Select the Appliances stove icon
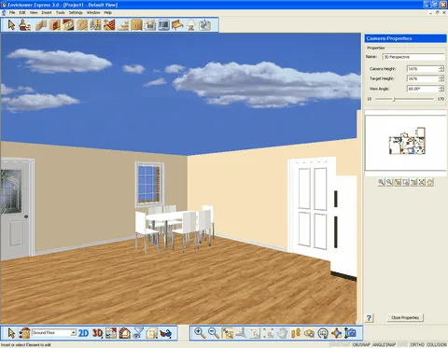The height and width of the screenshot is (348, 448). coord(150,25)
